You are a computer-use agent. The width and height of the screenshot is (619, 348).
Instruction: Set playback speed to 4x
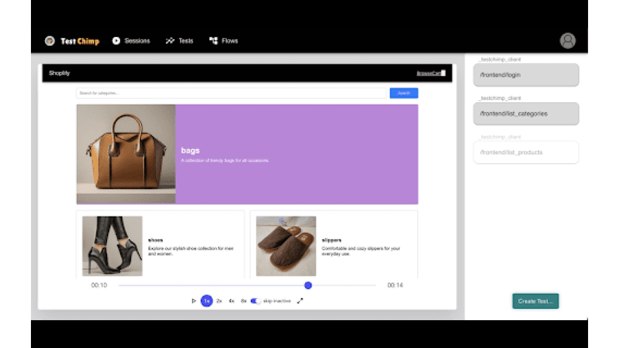232,301
